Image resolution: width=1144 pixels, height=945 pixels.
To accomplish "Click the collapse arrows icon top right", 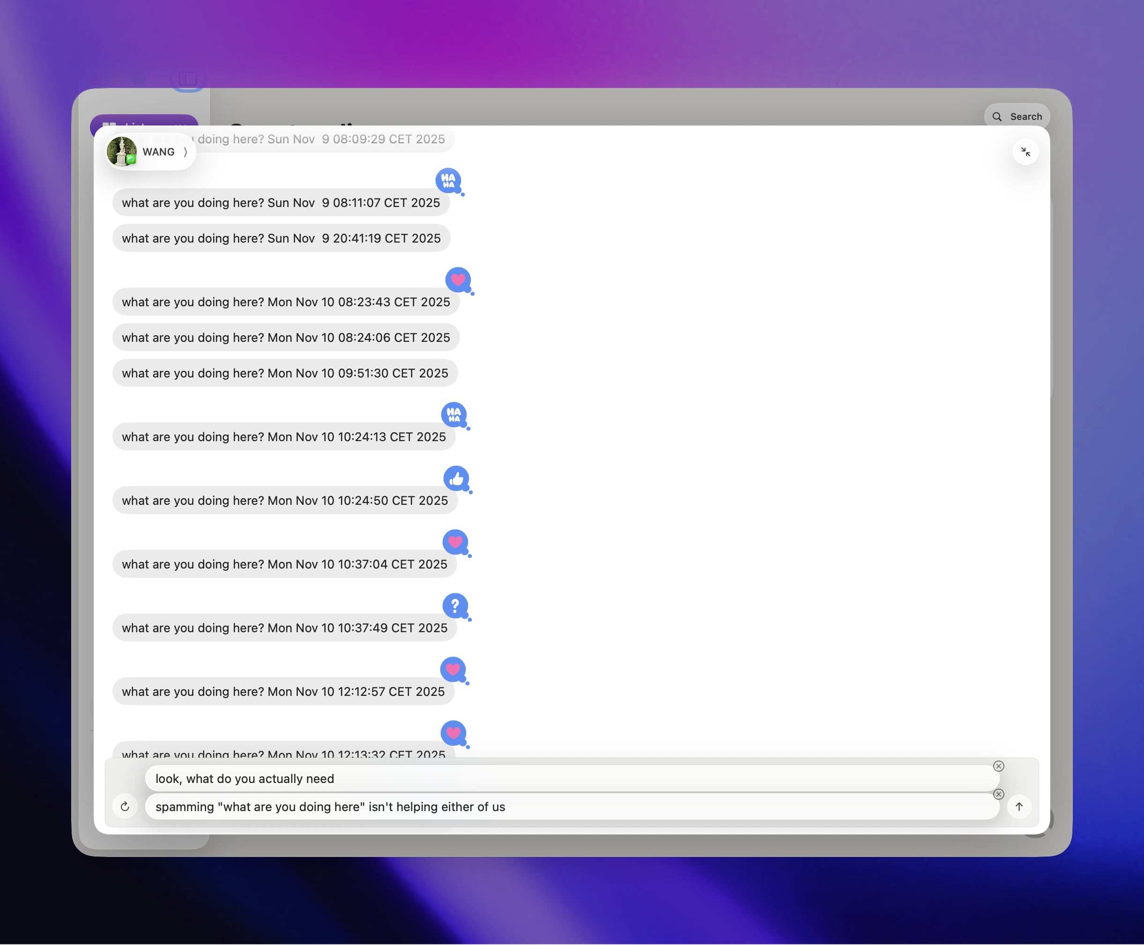I will click(1025, 152).
